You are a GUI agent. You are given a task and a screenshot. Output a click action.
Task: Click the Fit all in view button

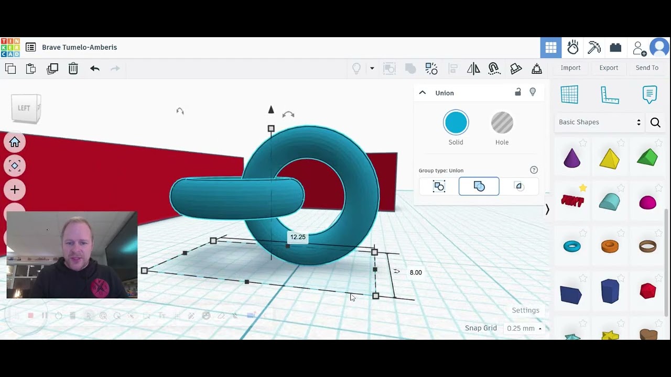click(x=15, y=165)
